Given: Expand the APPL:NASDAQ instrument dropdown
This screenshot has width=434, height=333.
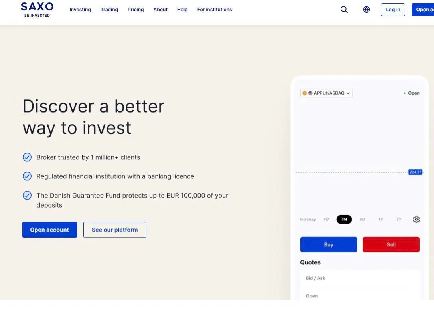Looking at the screenshot, I should point(326,93).
